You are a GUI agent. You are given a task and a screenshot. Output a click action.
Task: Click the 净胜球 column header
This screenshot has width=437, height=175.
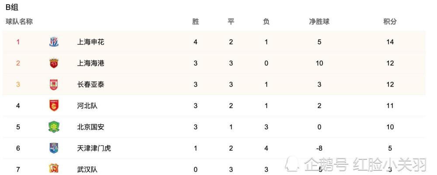[319, 22]
